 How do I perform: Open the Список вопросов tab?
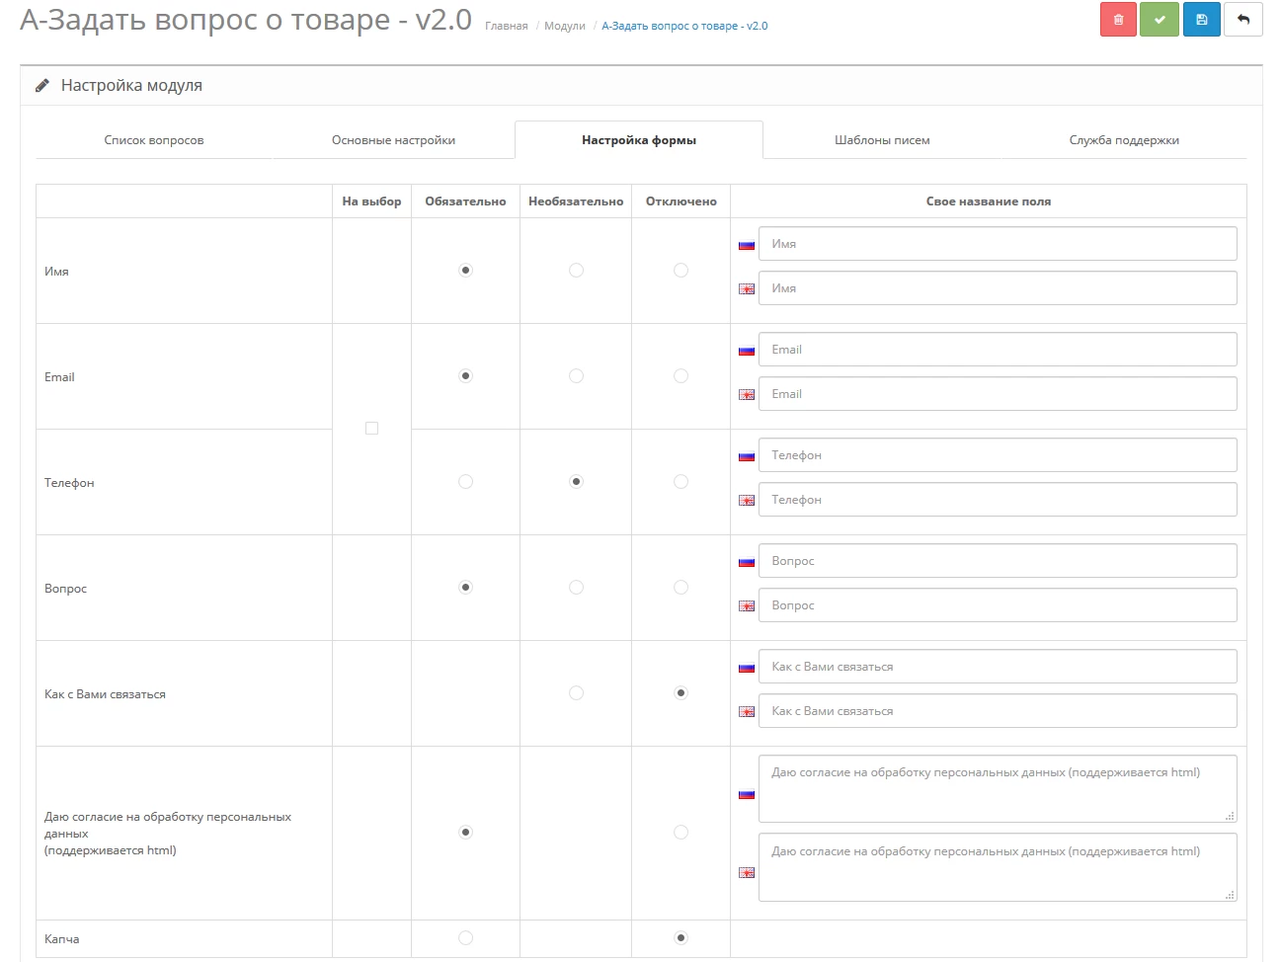(x=154, y=140)
